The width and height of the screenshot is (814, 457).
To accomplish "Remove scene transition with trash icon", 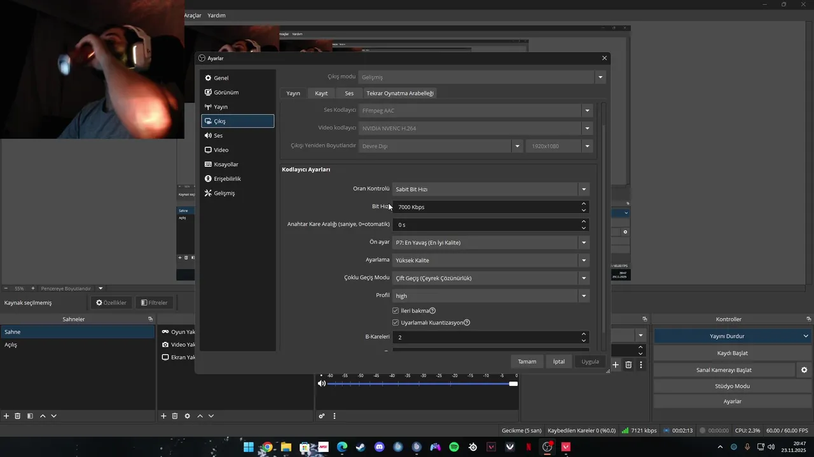I will 628,365.
